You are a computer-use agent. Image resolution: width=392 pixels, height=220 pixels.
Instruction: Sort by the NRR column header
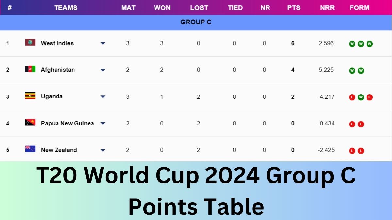click(327, 8)
